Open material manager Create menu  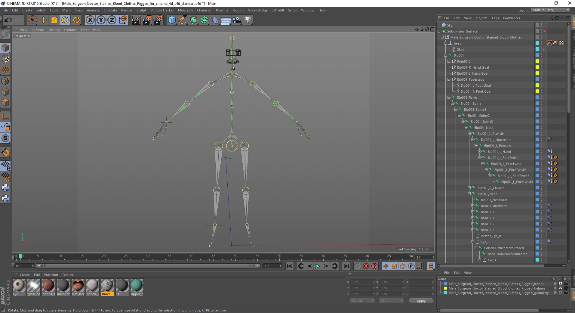coord(25,275)
